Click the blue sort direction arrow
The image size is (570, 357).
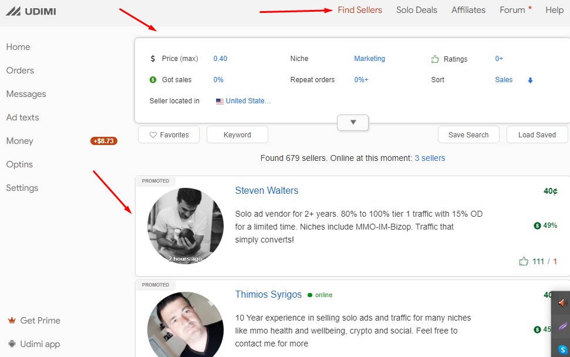530,80
